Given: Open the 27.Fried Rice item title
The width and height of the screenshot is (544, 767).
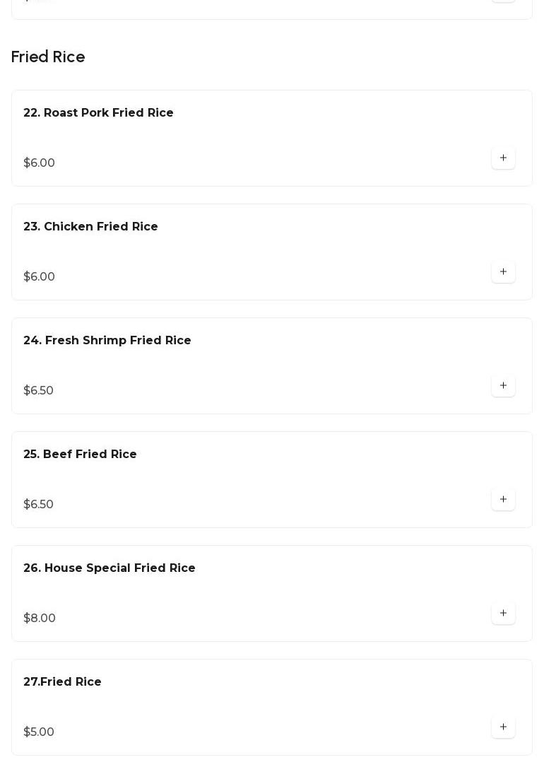Looking at the screenshot, I should click(x=62, y=682).
